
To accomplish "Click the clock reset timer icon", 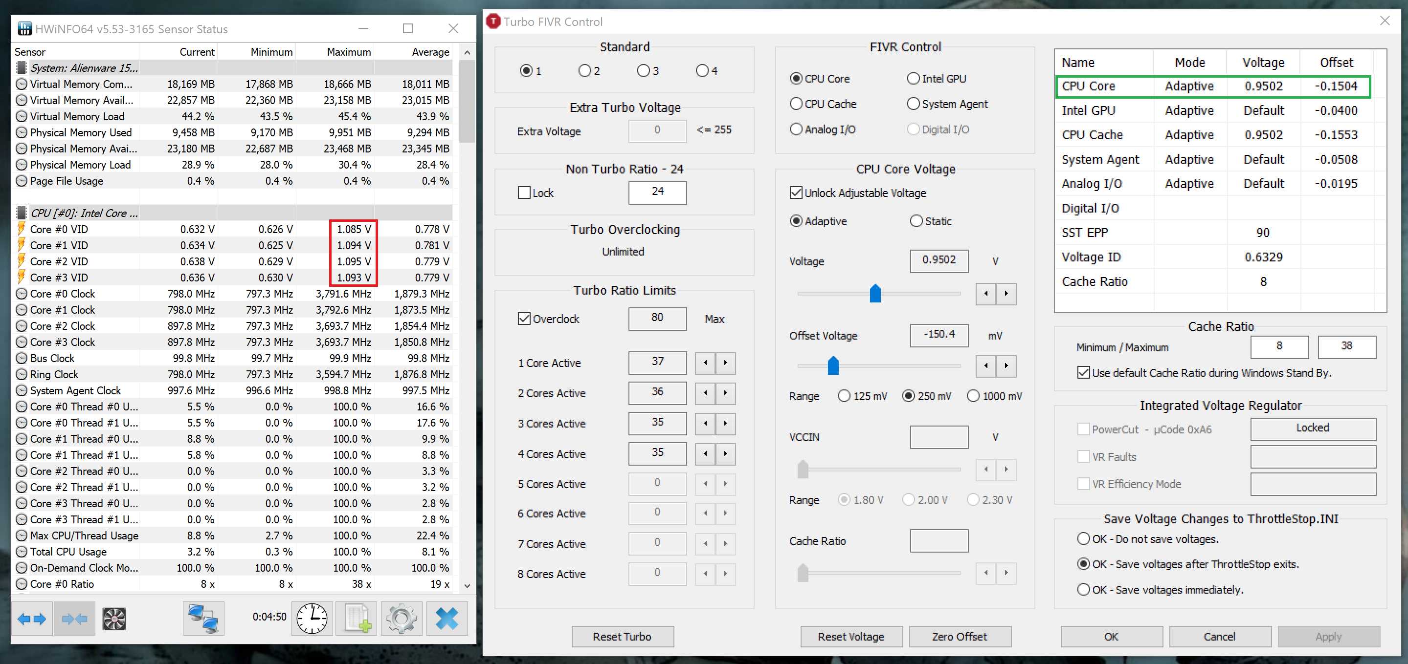I will pos(312,618).
